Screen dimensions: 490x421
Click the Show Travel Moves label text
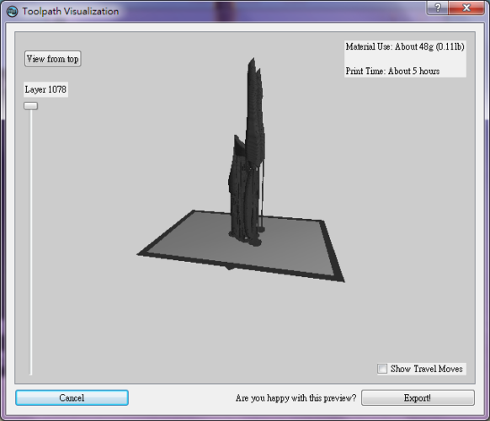point(426,369)
